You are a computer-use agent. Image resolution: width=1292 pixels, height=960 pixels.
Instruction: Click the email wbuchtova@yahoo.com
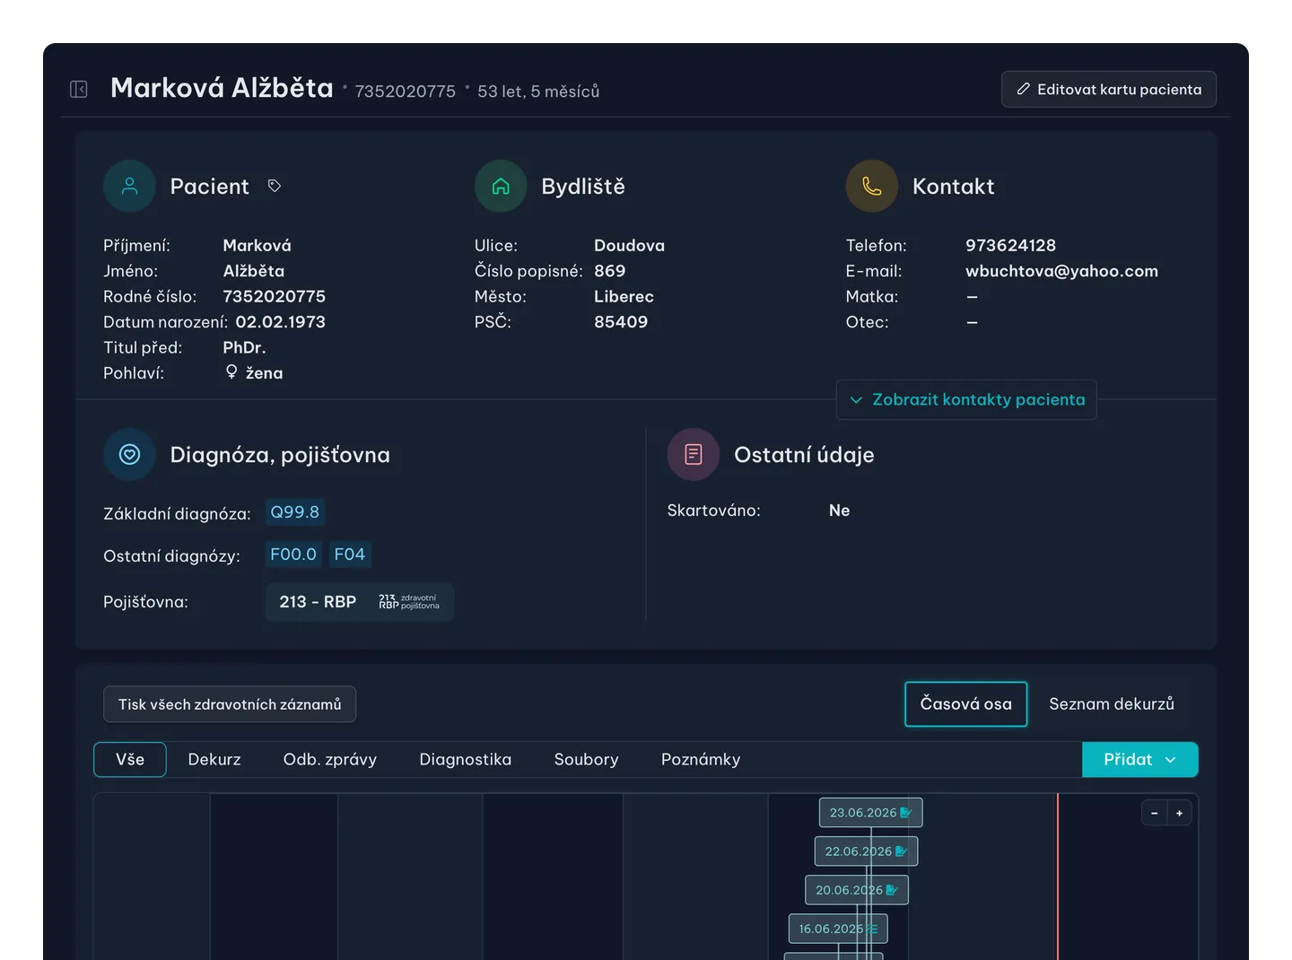(1061, 270)
